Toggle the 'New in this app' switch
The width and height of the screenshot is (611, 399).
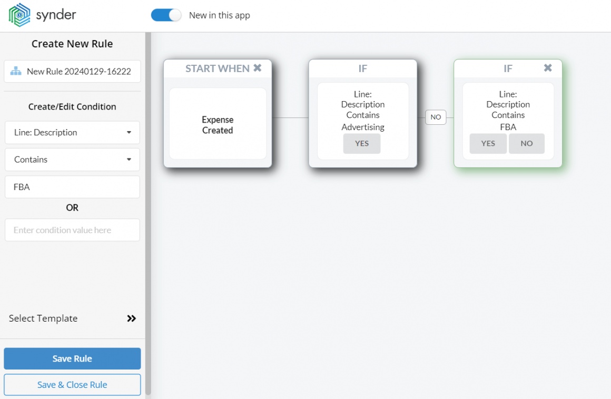[166, 15]
